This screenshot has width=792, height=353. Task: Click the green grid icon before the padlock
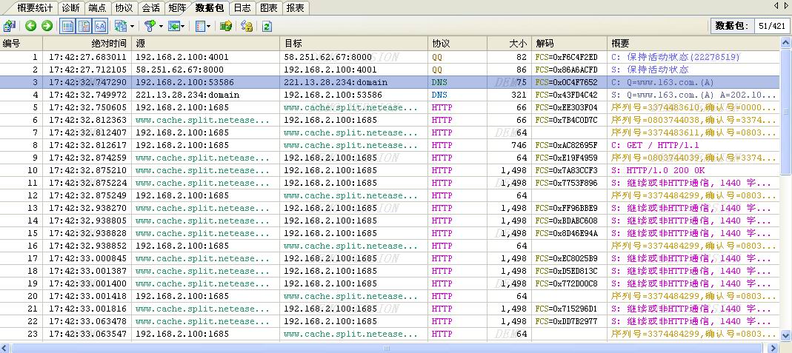227,26
